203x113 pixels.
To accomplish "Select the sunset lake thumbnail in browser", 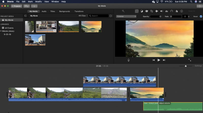I will (91, 27).
